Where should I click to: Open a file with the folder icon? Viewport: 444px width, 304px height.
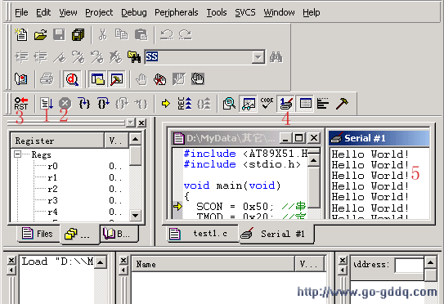[x=40, y=35]
